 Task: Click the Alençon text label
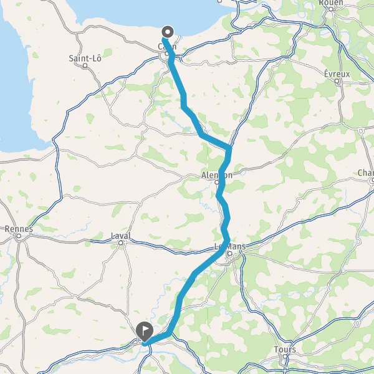(x=217, y=175)
